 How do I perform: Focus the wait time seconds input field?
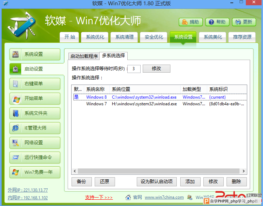pyautogui.click(x=134, y=69)
